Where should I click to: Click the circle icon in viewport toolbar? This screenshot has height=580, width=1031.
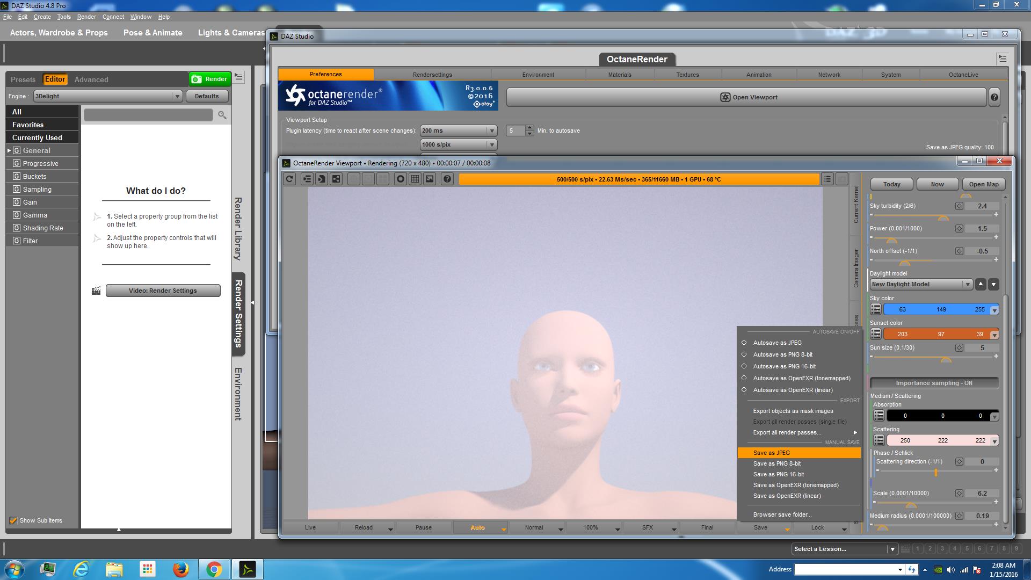click(x=400, y=179)
